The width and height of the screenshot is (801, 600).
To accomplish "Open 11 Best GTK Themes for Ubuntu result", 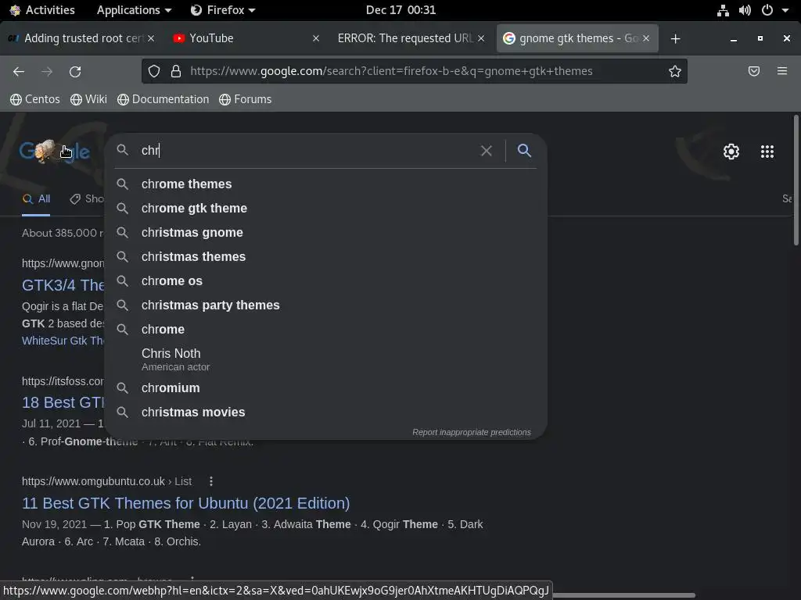I will point(186,503).
